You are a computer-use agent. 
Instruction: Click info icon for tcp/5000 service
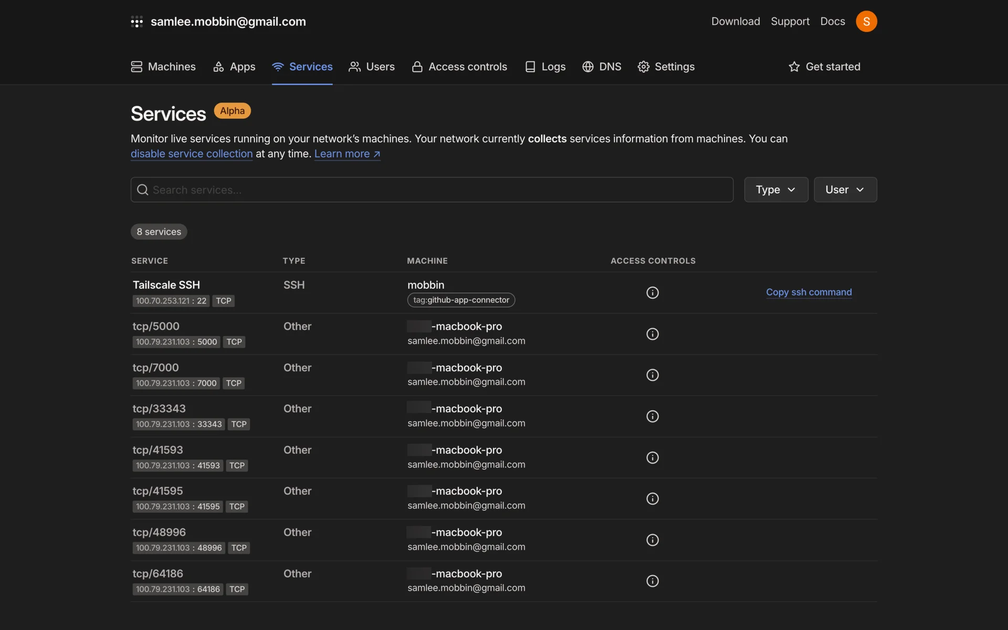pos(652,334)
